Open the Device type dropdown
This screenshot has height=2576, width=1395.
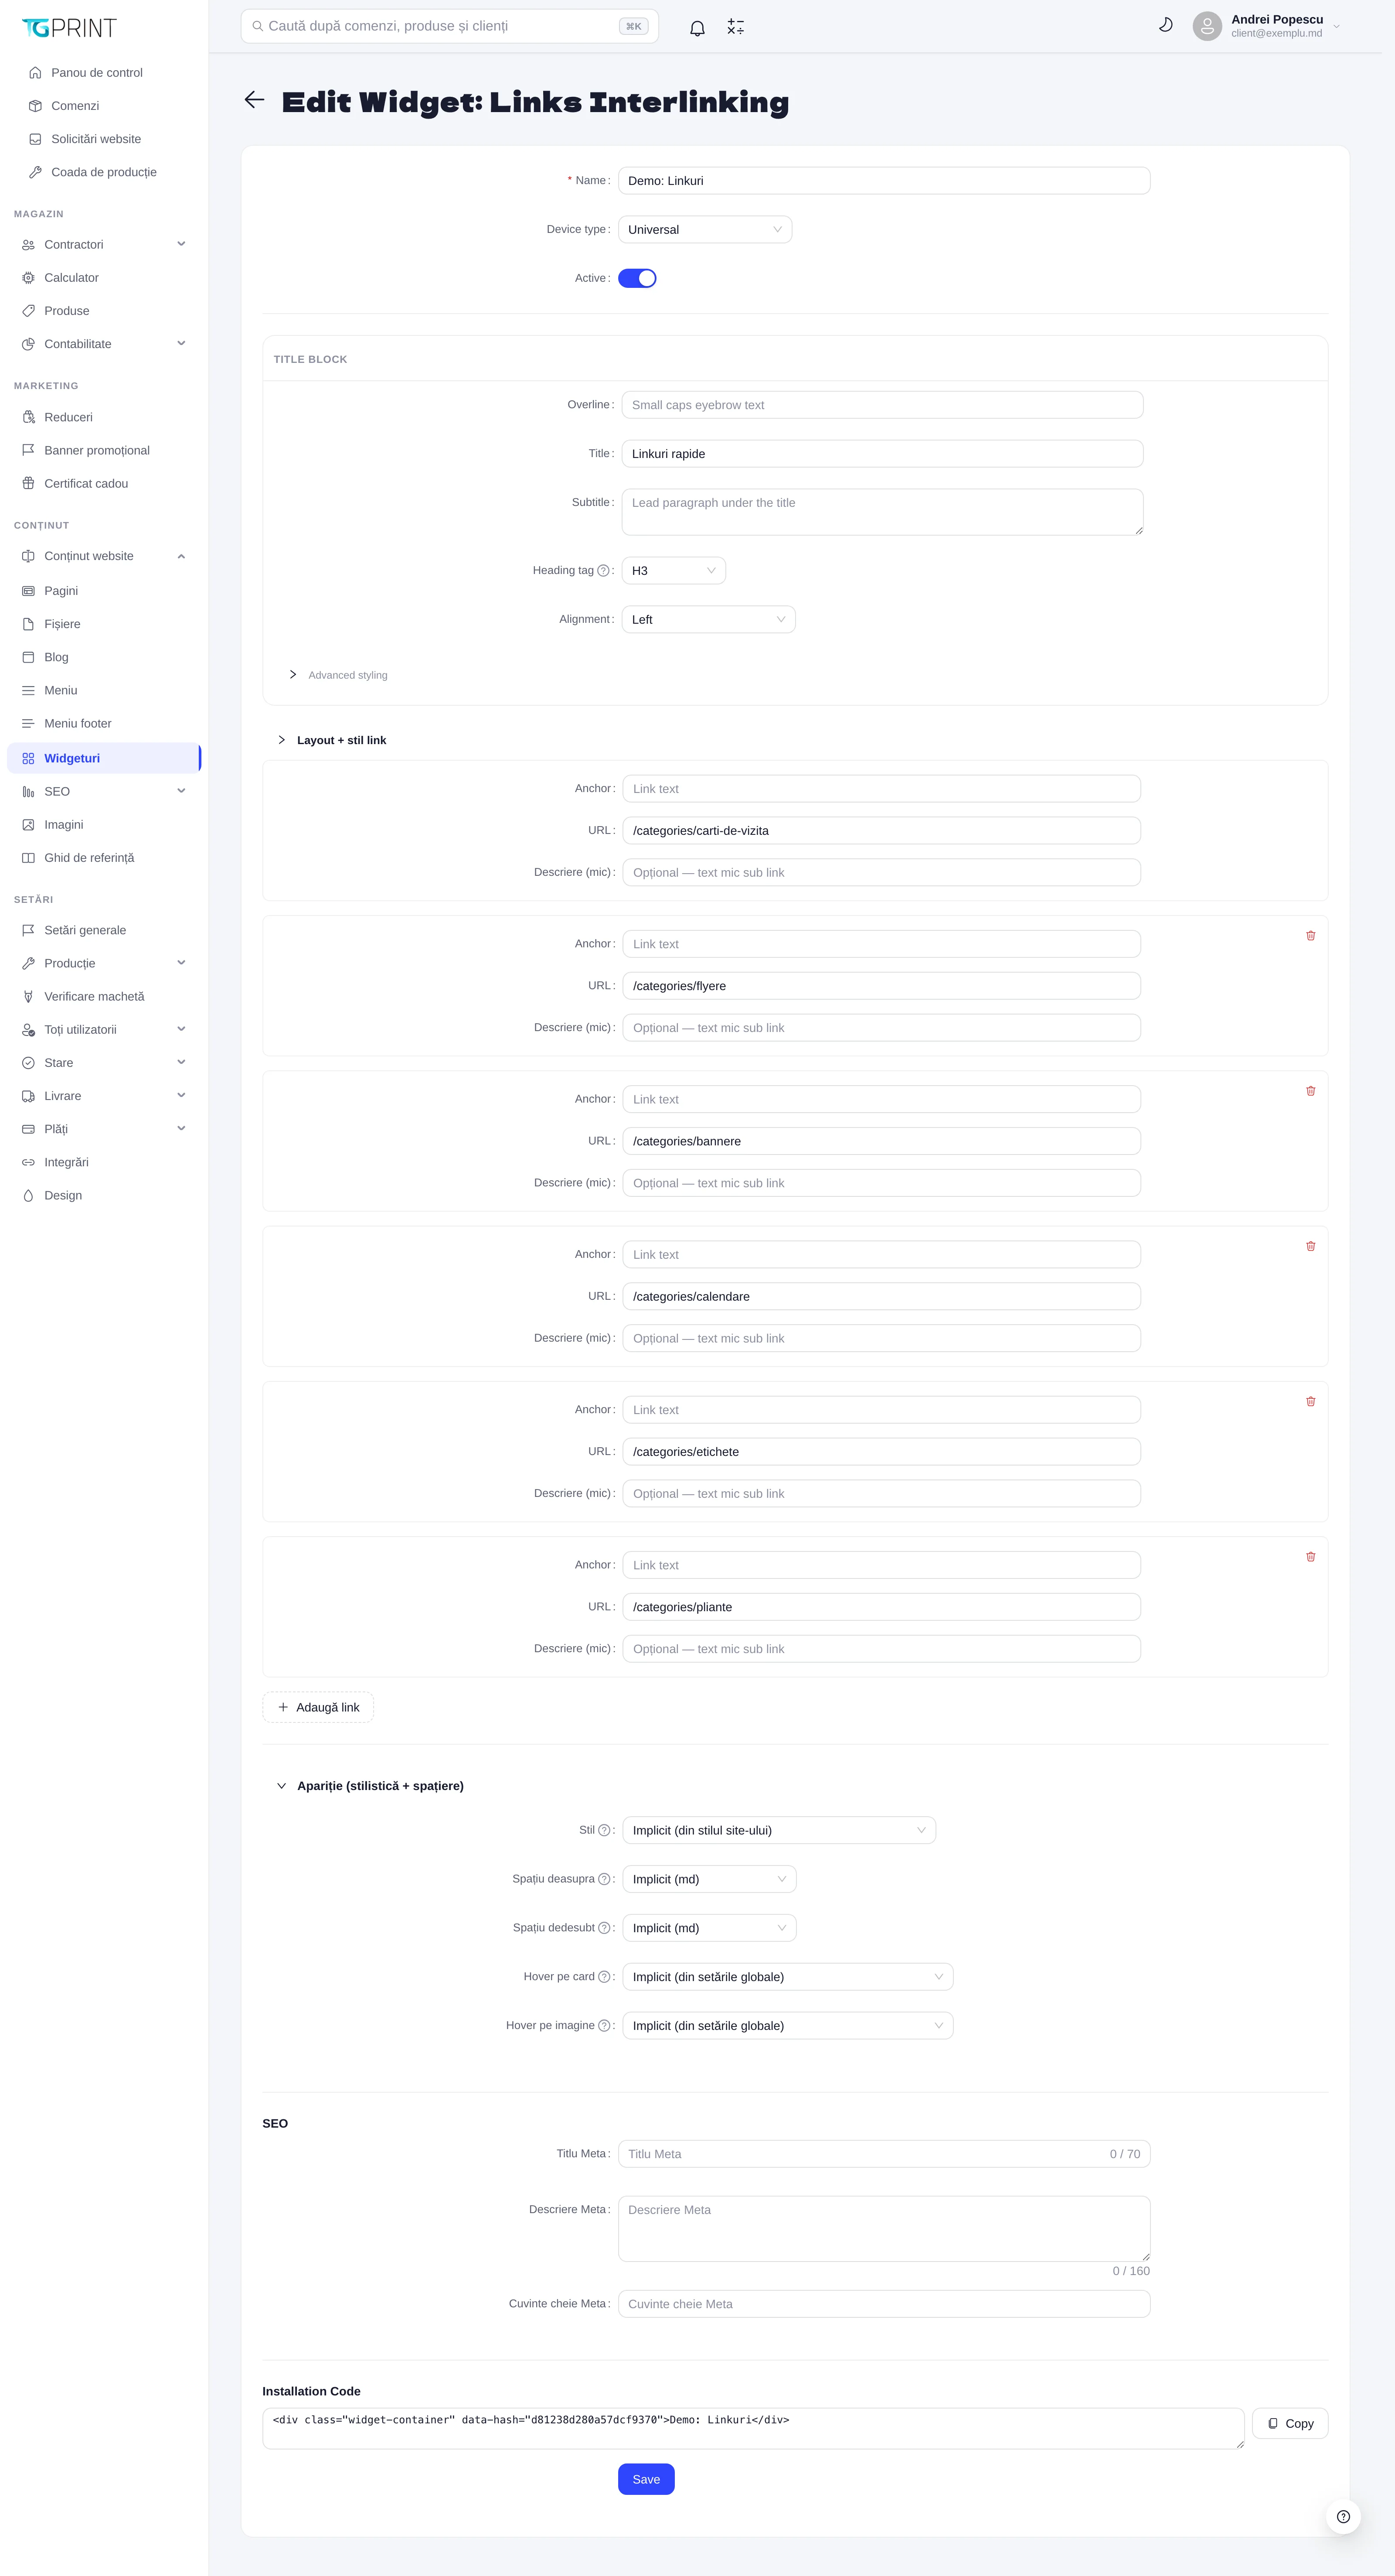(x=704, y=230)
